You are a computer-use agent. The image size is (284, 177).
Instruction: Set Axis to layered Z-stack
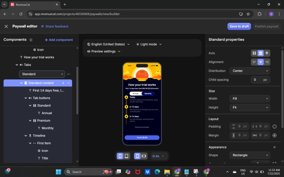[267, 53]
